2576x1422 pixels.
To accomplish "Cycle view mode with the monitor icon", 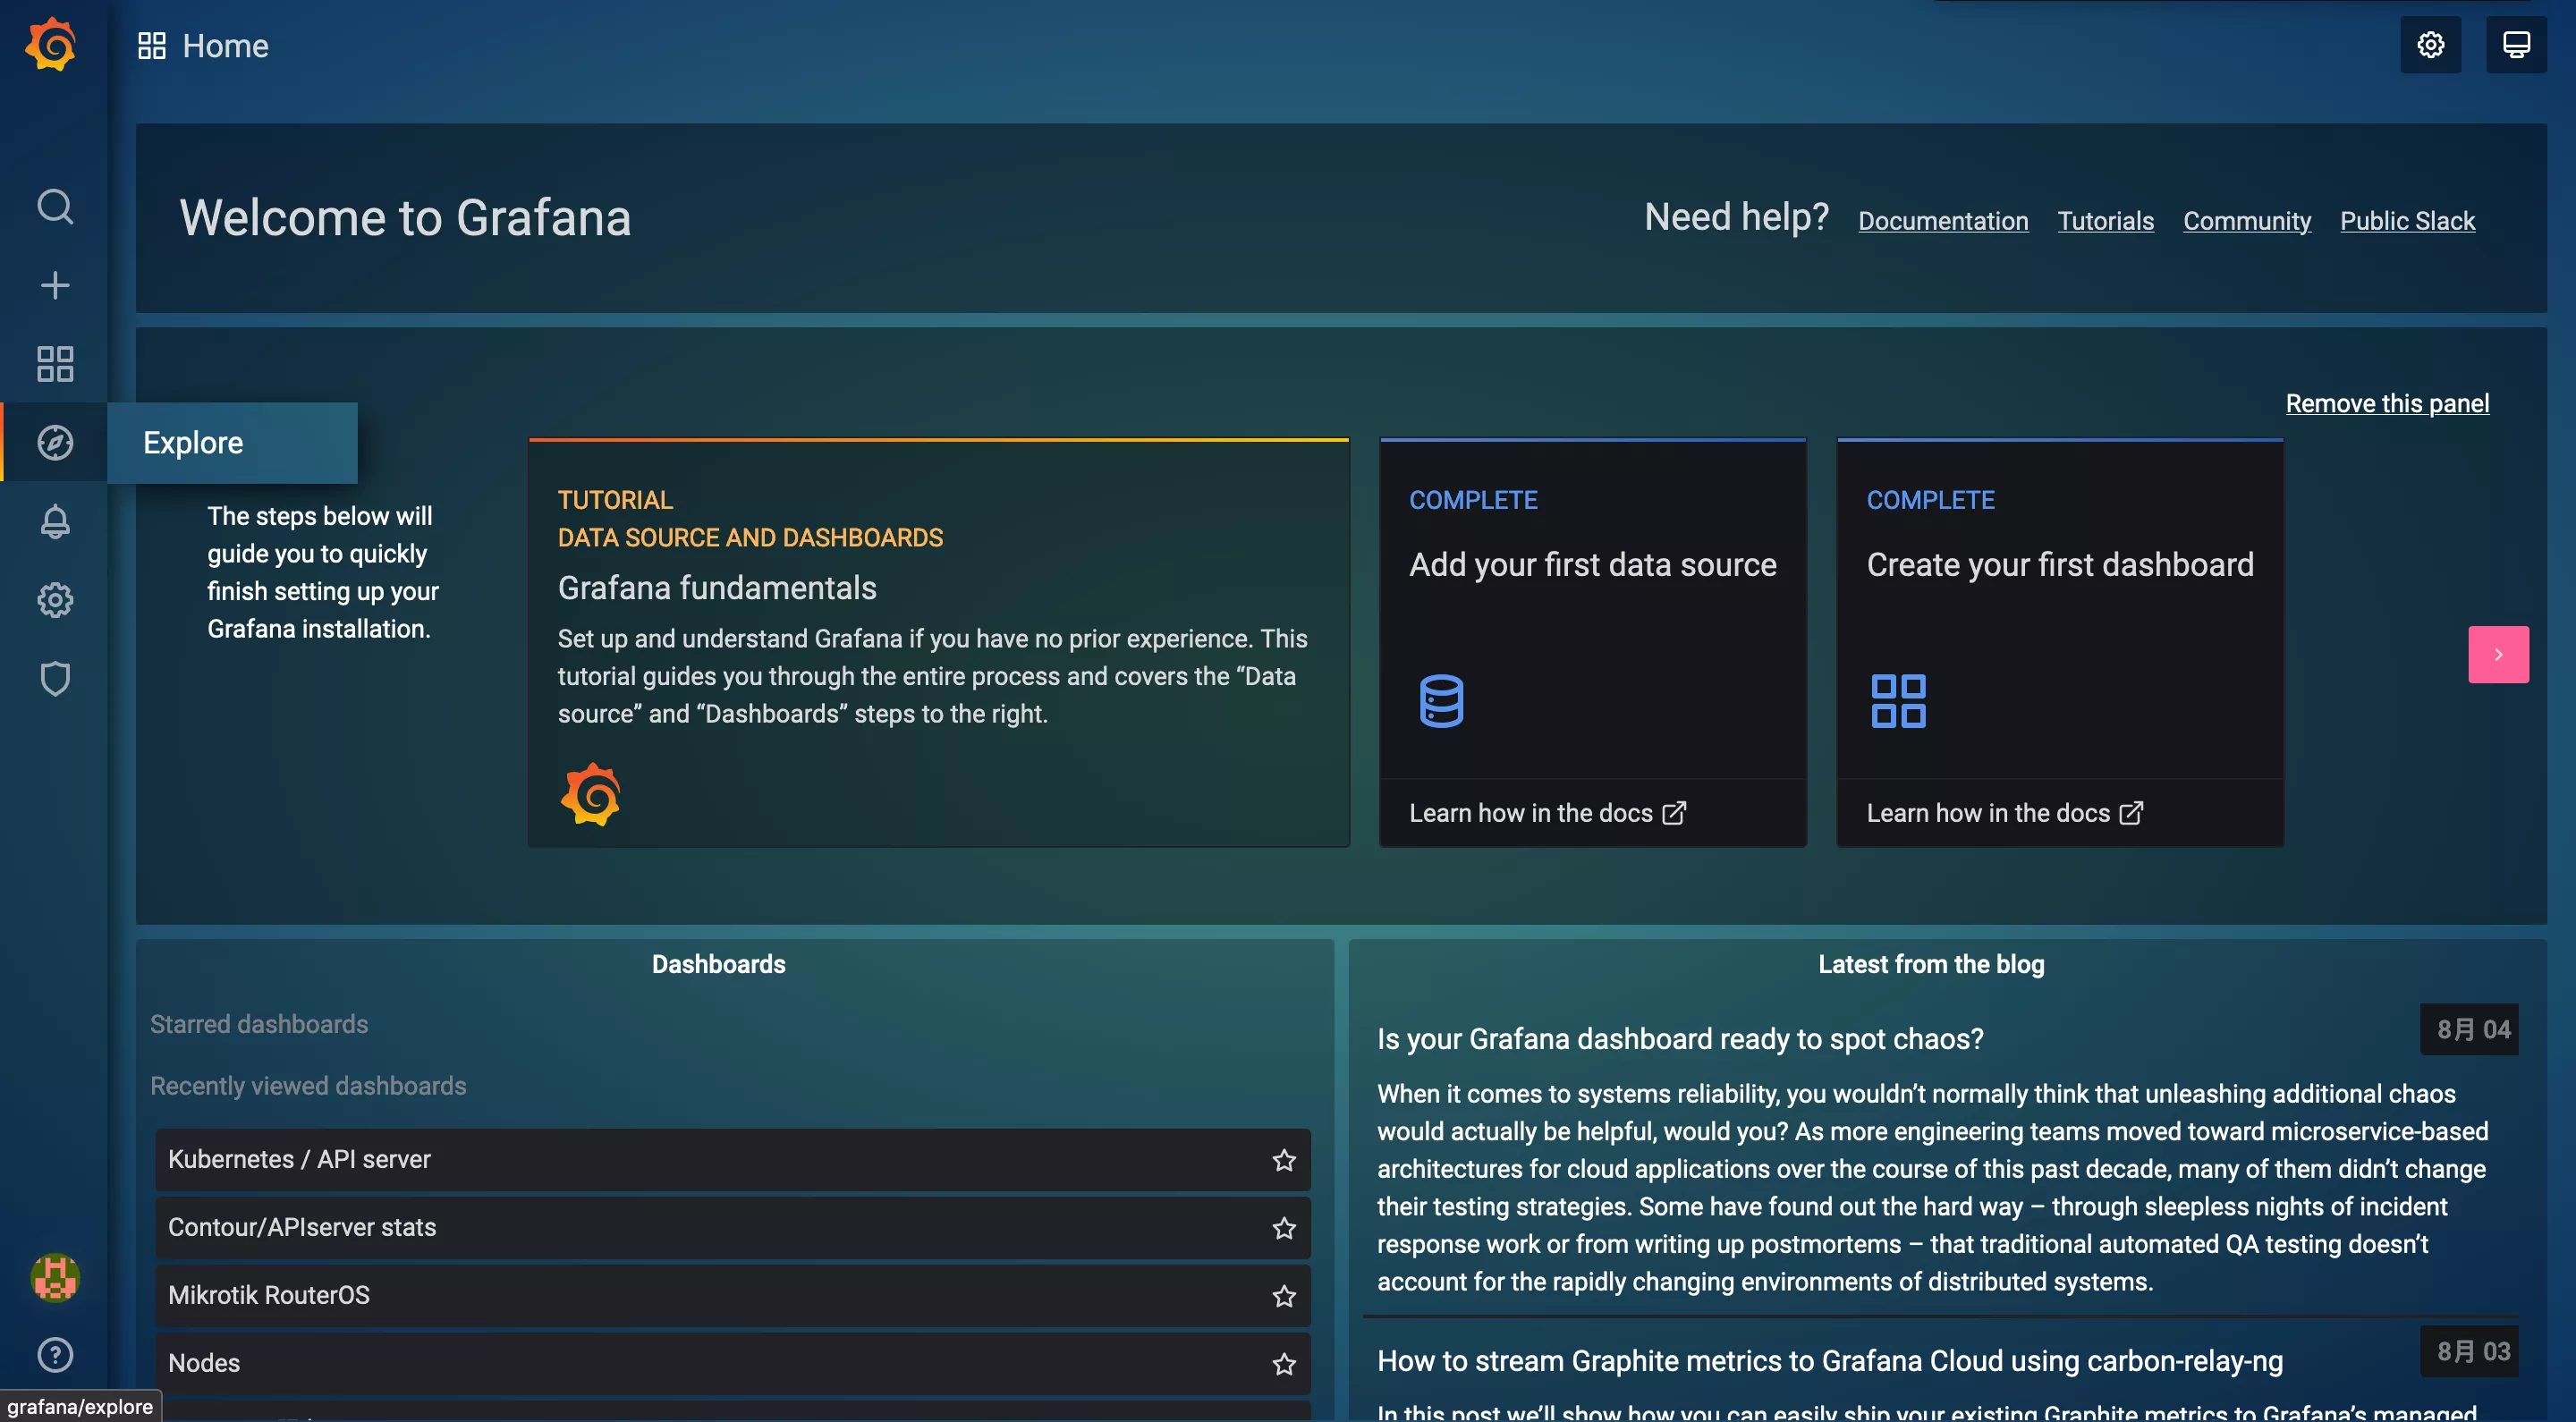I will [2516, 45].
